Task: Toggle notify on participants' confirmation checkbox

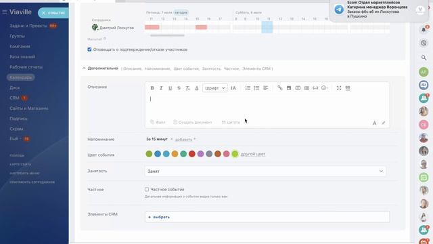Action: pos(89,49)
